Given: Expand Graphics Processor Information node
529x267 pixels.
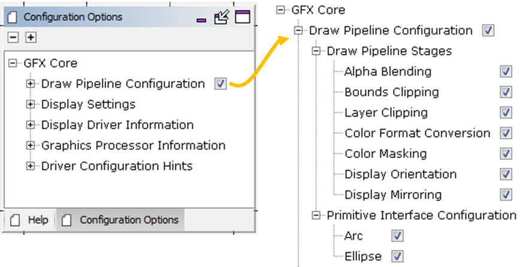Looking at the screenshot, I should click(31, 145).
